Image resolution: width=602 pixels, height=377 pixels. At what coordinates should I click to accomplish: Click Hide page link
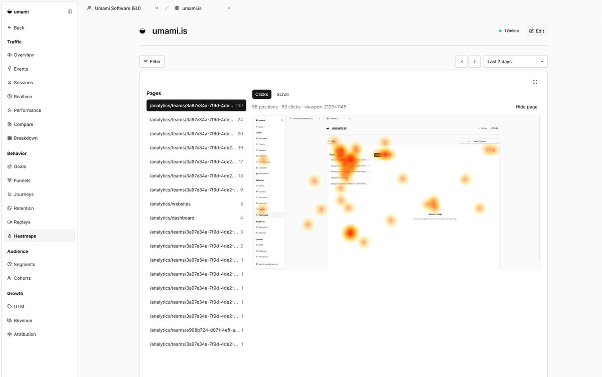click(x=526, y=107)
